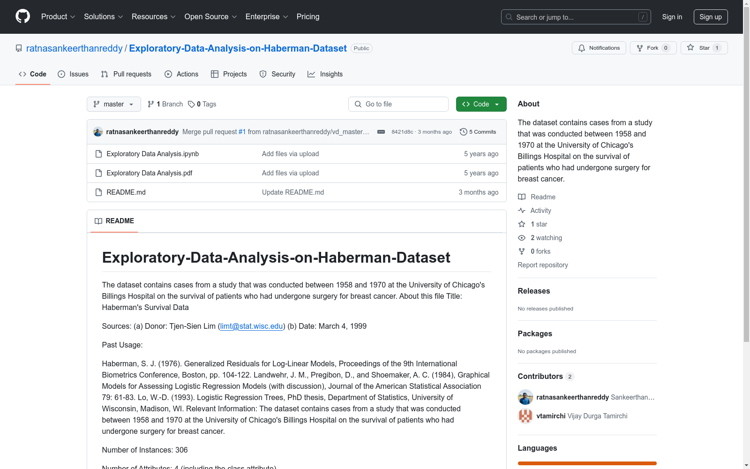The image size is (750, 469).
Task: Open the Product dropdown menu
Action: coord(58,16)
